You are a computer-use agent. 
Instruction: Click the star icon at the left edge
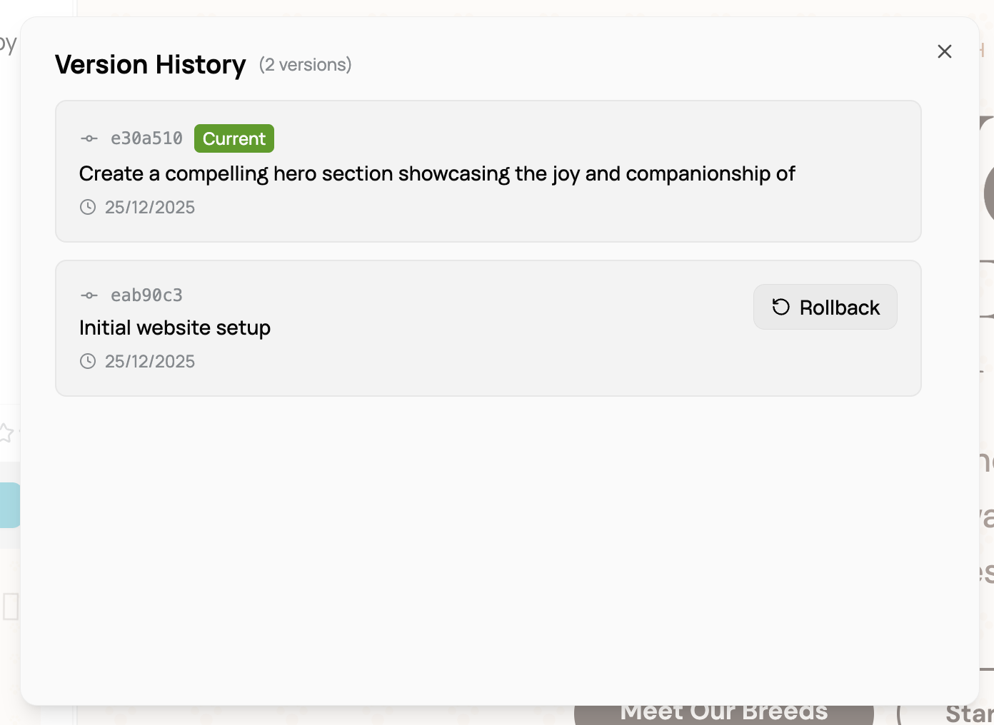pos(6,432)
